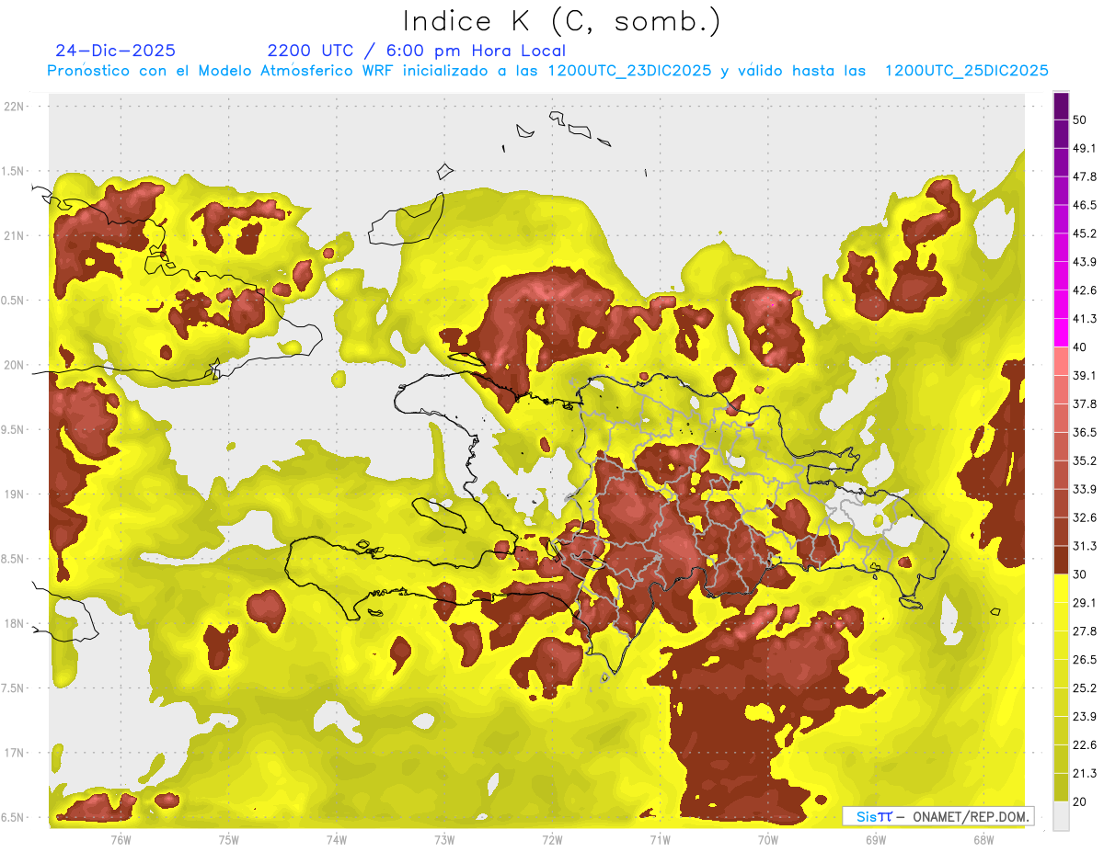Click the colorbar value '41.3'
Image resolution: width=1104 pixels, height=852 pixels.
(x=1084, y=319)
